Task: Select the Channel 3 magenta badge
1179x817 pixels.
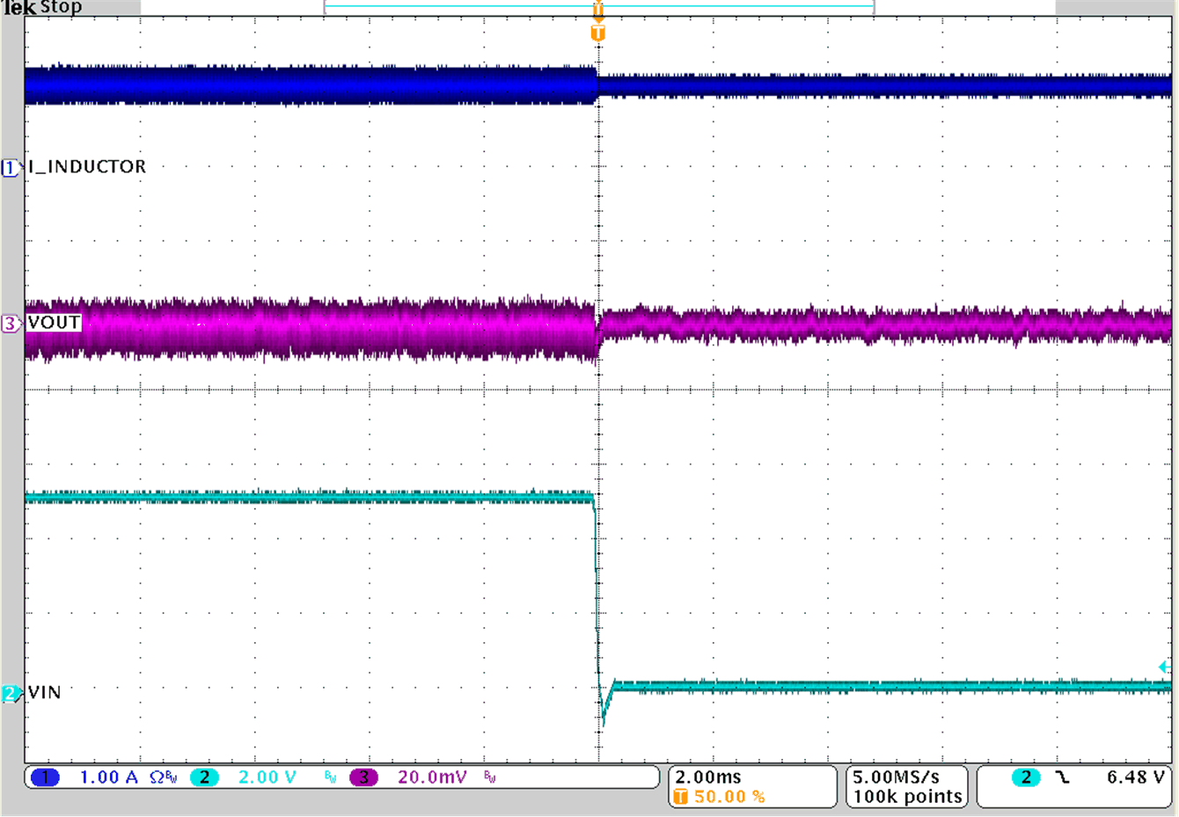Action: [364, 777]
